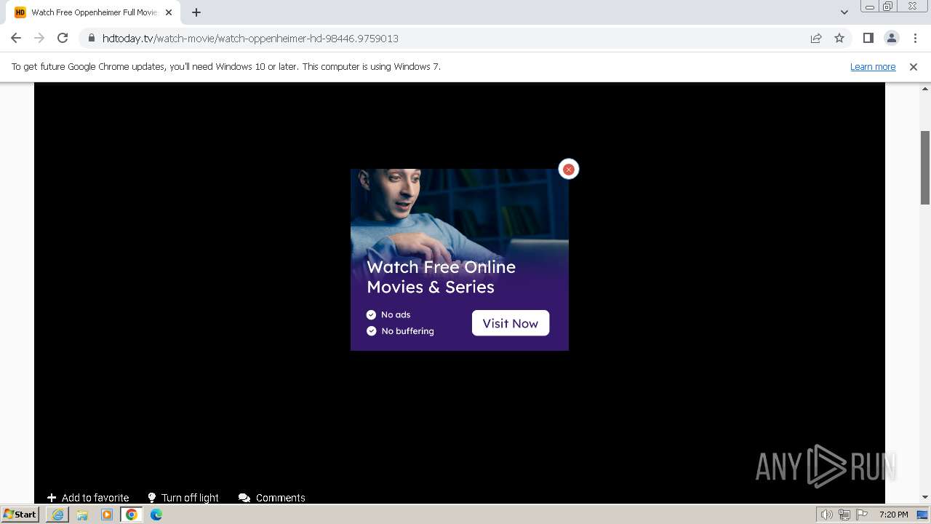Open Windows Media Player from taskbar
Image resolution: width=931 pixels, height=524 pixels.
107,515
